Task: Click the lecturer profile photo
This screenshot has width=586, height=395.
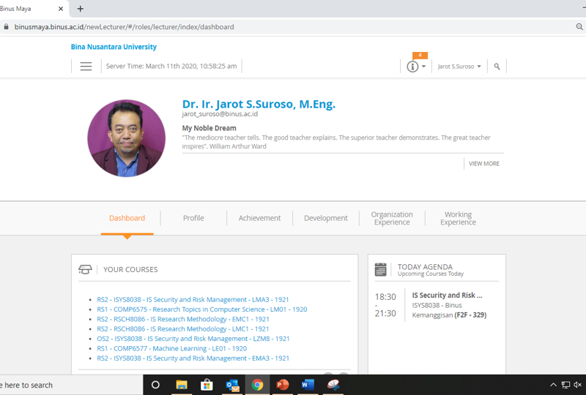Action: (126, 138)
